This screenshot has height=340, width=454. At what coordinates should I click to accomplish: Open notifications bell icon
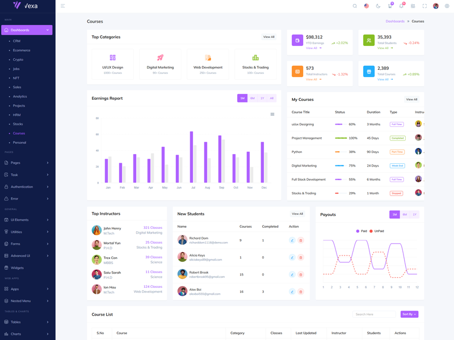401,6
